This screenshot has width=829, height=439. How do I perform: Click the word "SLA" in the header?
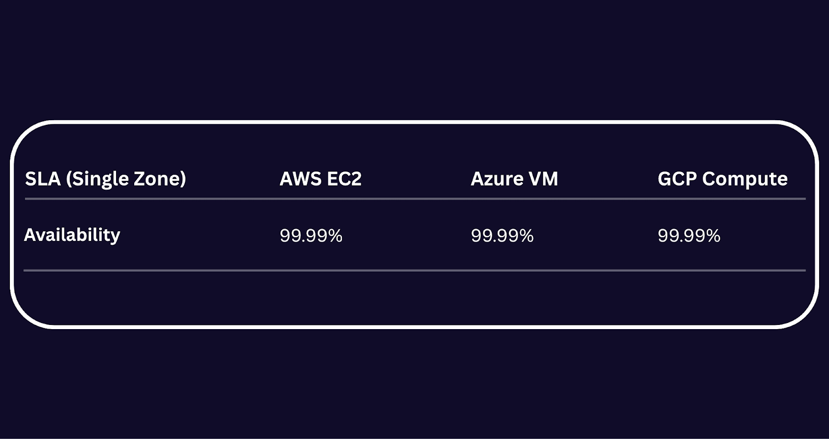[x=42, y=179]
